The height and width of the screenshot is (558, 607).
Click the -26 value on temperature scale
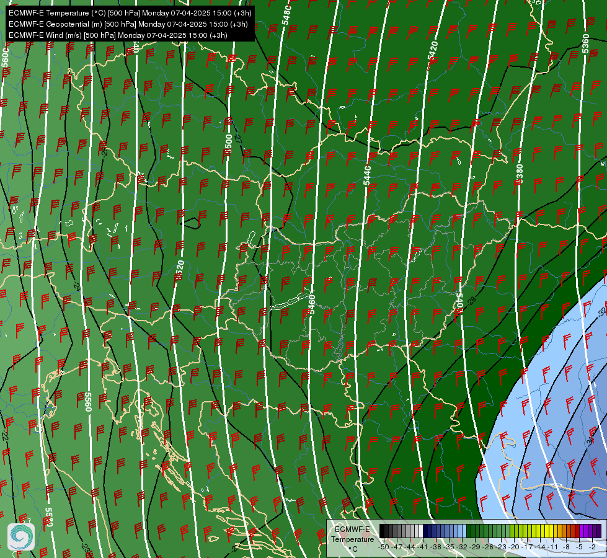click(x=488, y=547)
